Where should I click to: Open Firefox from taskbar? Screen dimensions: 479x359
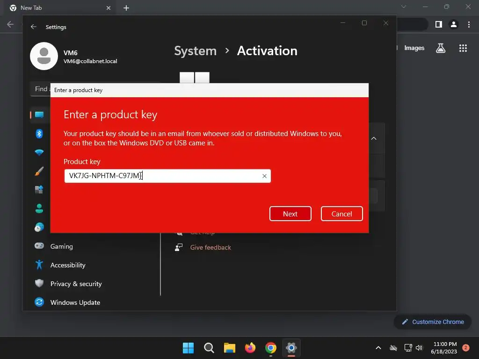tap(250, 348)
